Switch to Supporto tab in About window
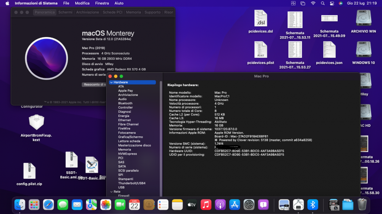This screenshot has width=382, height=214. tap(152, 12)
